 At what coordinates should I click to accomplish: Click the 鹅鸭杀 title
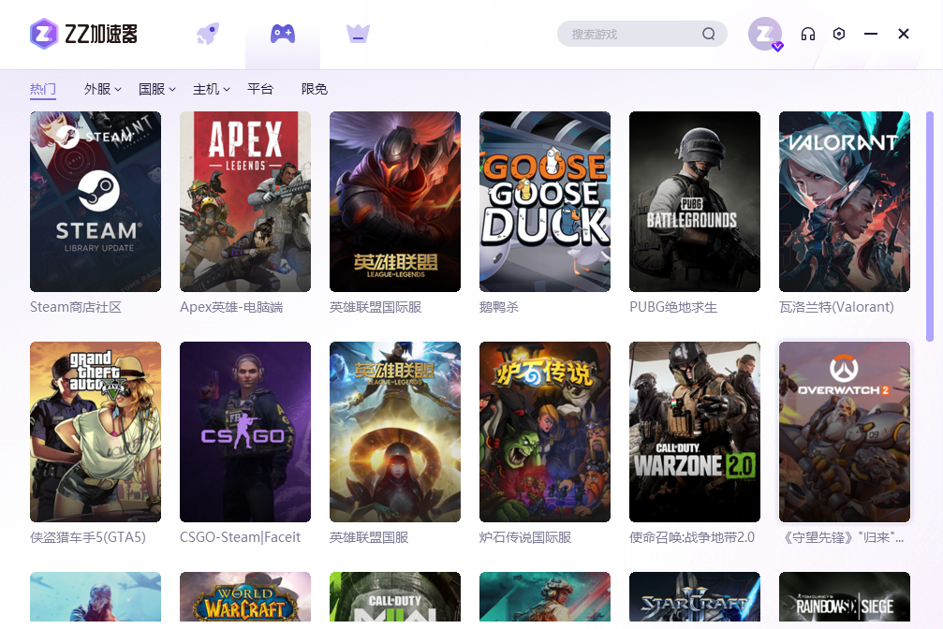(x=499, y=307)
